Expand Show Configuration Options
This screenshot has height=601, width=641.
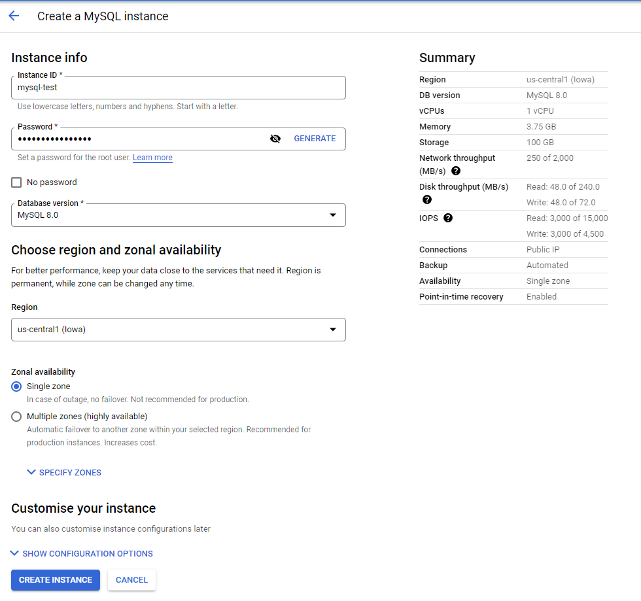(x=88, y=554)
